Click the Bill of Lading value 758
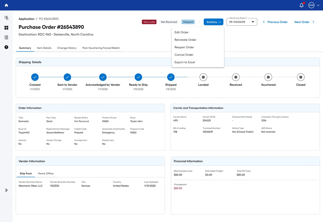The height and width of the screenshot is (222, 323). click(175, 132)
